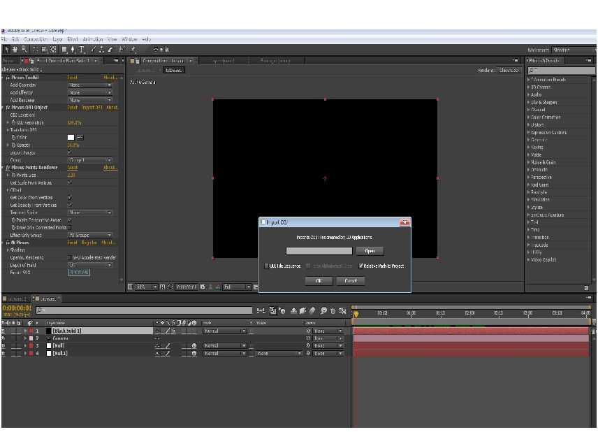Select the Hand tool in the toolbar
Viewport: 598px width, 432px height.
(x=15, y=49)
